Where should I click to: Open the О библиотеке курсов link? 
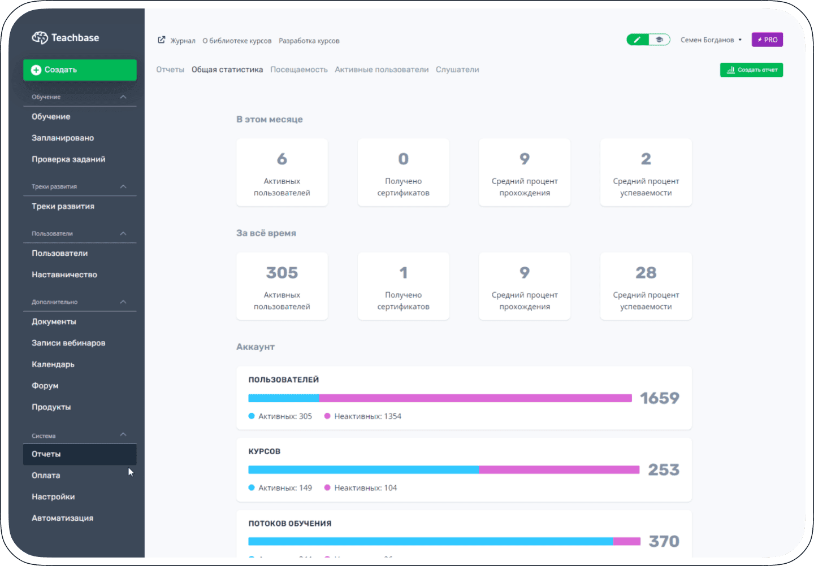point(237,41)
